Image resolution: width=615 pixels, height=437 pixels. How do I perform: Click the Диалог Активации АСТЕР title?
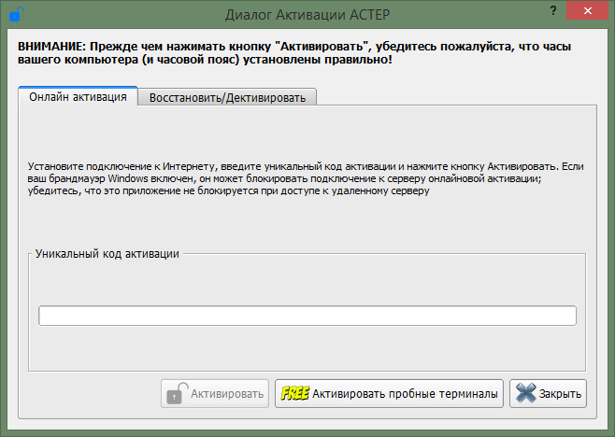[x=307, y=15]
